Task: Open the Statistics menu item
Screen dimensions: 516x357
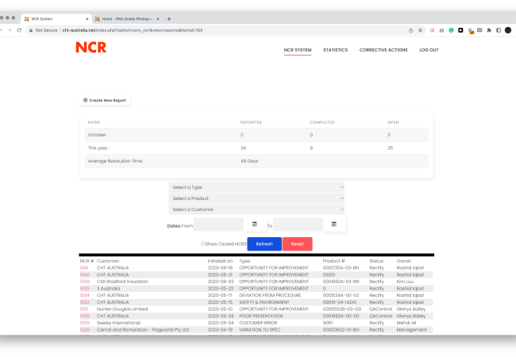Action: coord(335,50)
